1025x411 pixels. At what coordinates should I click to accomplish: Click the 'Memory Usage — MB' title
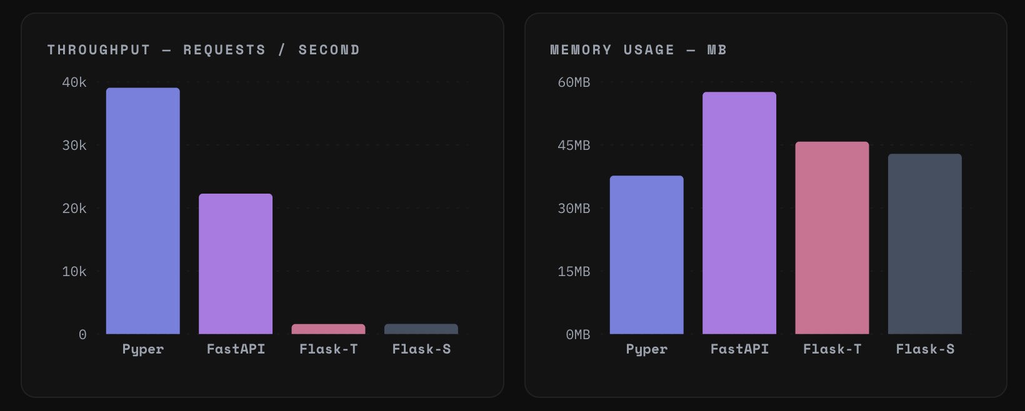pos(638,50)
